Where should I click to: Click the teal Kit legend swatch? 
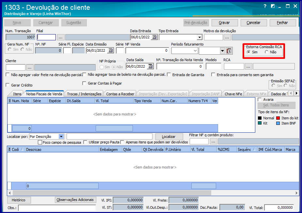pyautogui.click(x=260, y=123)
